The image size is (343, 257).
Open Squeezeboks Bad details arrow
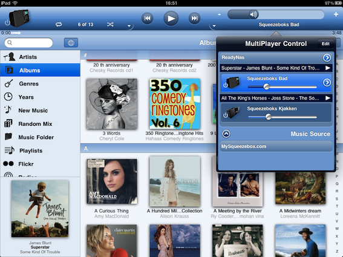(x=327, y=82)
